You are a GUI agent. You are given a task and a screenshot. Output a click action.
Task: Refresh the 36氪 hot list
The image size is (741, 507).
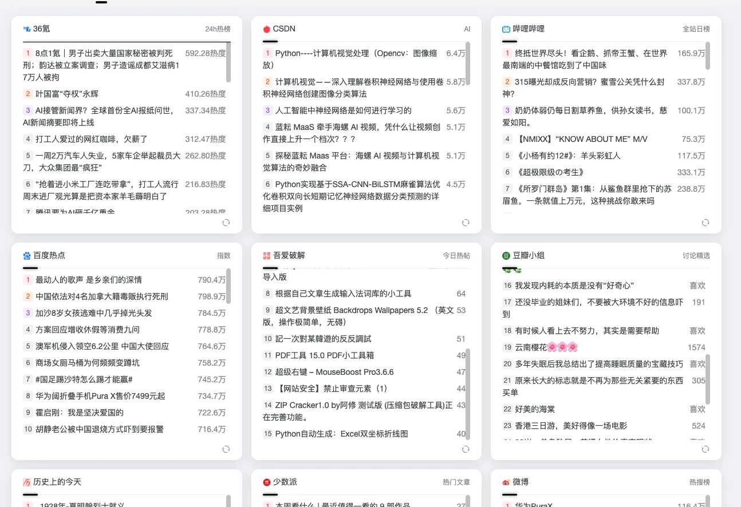[226, 223]
